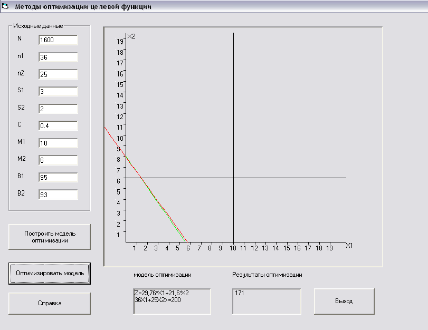Click the window title Методы оптимизации целевой функции
The width and height of the screenshot is (428, 330).
point(83,6)
